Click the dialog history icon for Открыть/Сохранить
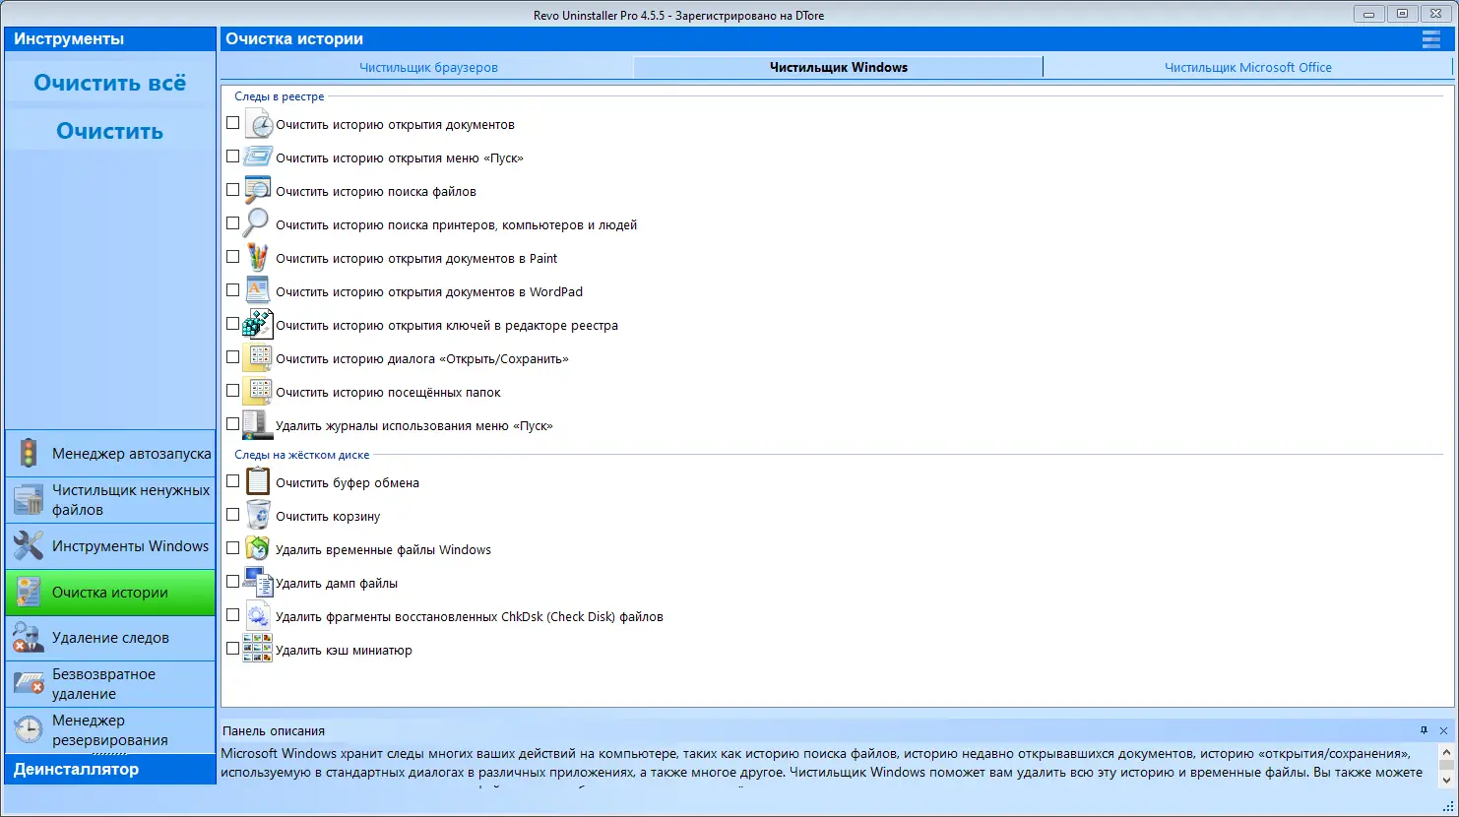This screenshot has height=817, width=1459. pos(258,358)
